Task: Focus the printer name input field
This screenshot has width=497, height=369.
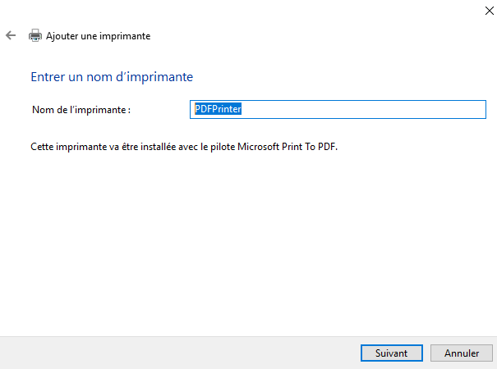Action: tap(338, 109)
